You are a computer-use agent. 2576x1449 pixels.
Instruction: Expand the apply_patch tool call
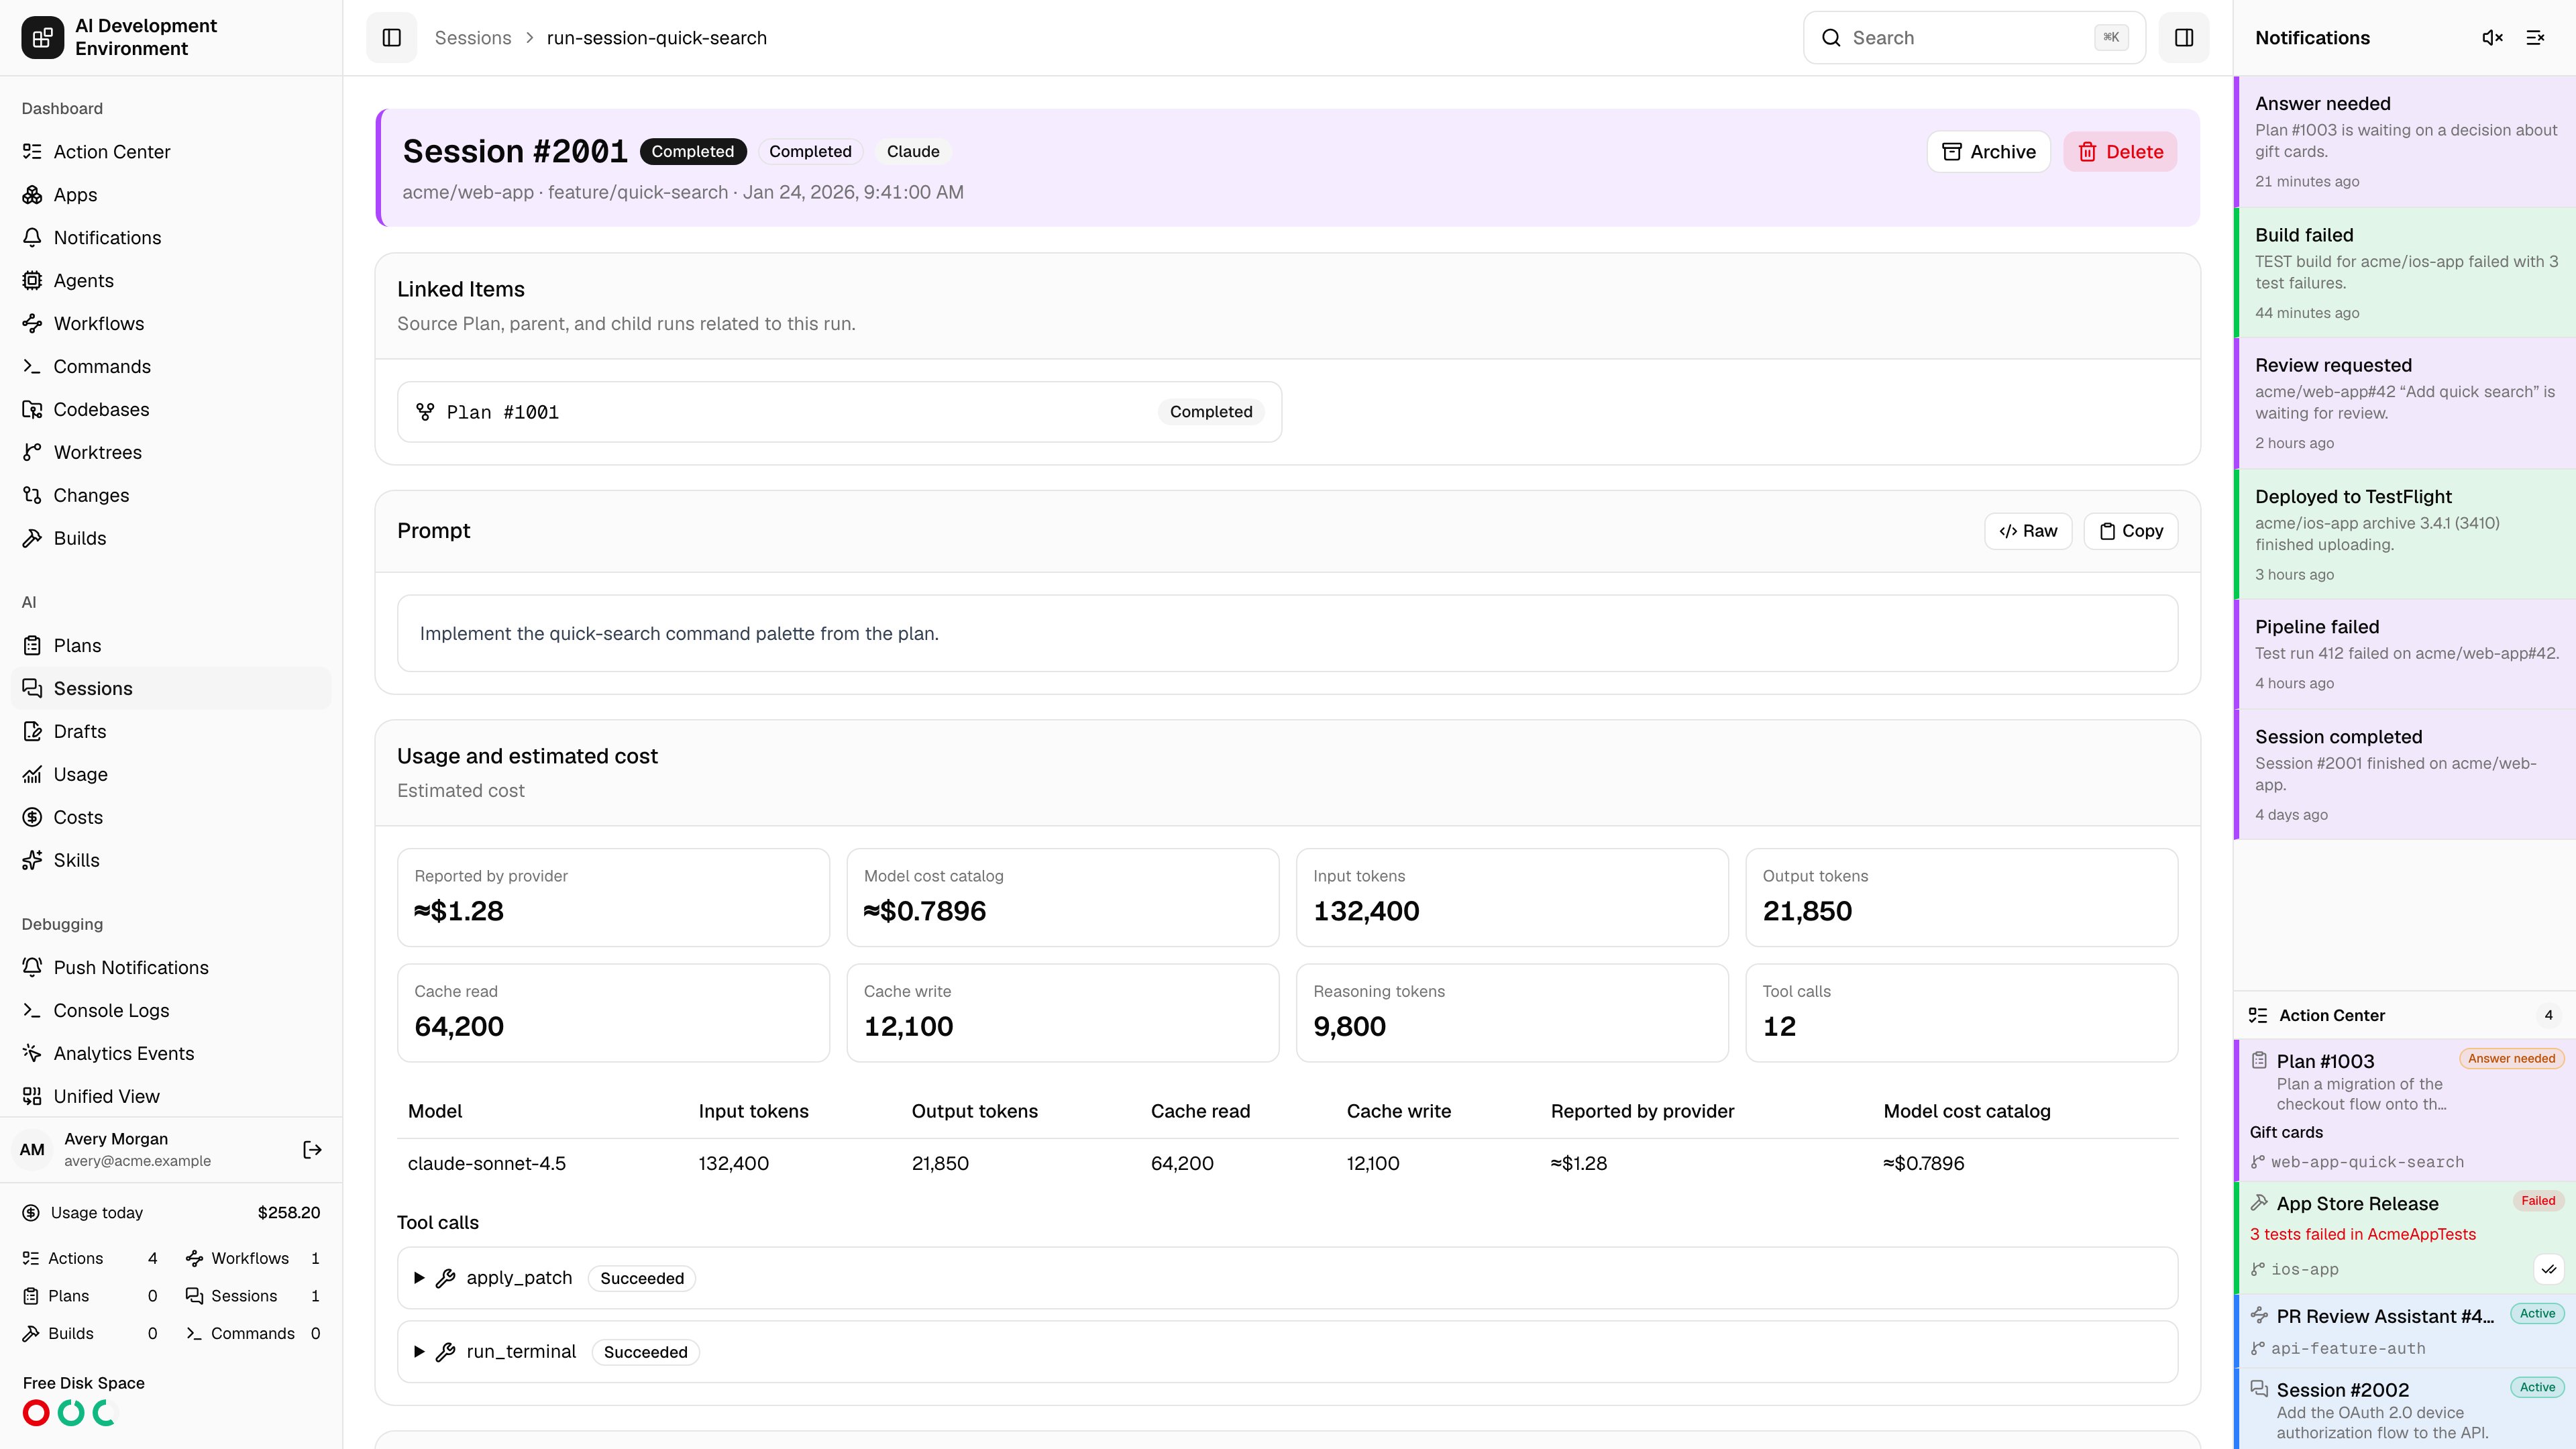(1287, 1278)
